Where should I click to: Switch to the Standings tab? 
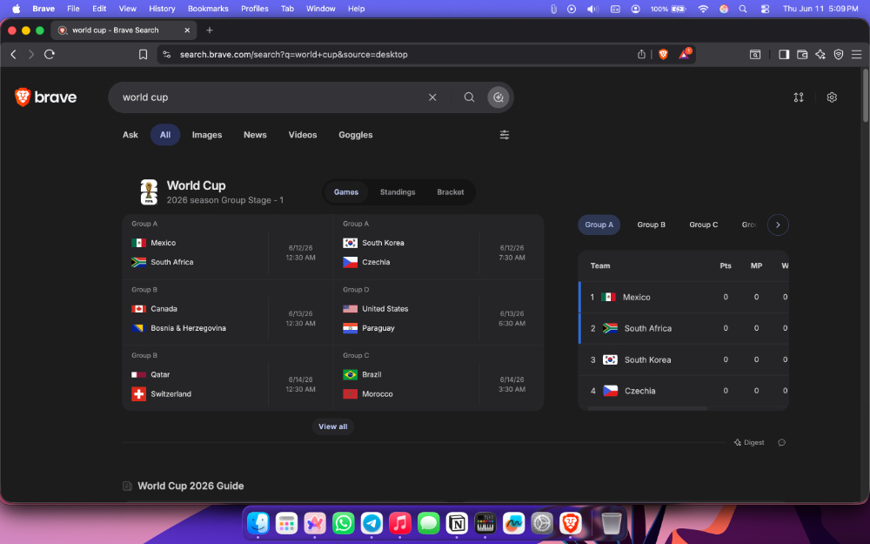[398, 192]
